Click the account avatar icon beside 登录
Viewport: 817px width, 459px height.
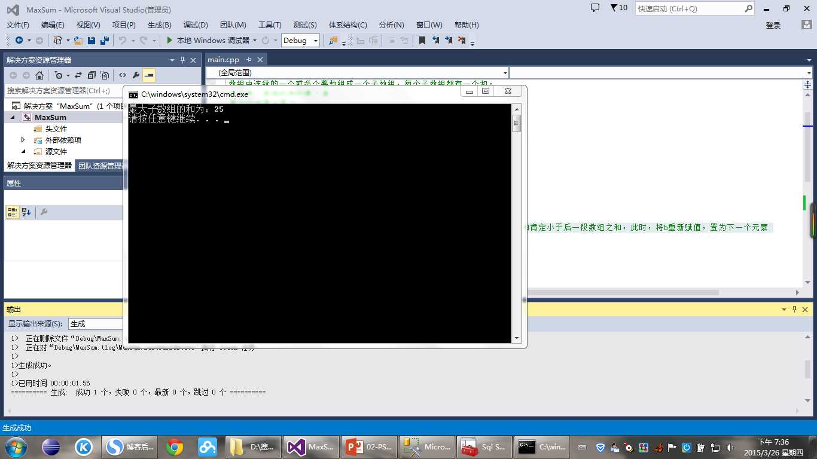807,25
